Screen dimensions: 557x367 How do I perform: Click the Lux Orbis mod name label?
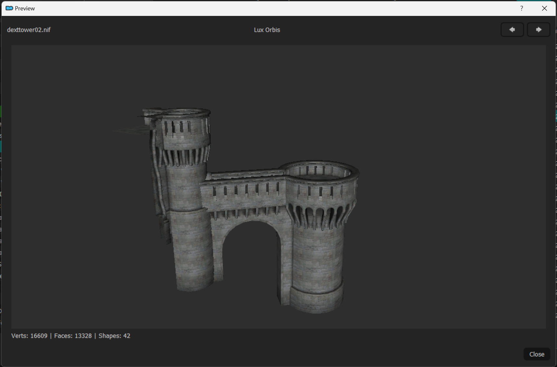tap(267, 30)
